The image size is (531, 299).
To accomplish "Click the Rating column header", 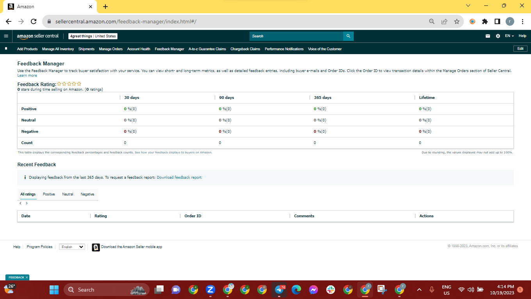I will 101,216.
